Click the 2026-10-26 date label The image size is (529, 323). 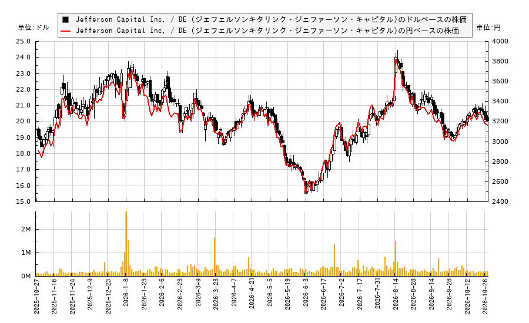click(x=485, y=297)
